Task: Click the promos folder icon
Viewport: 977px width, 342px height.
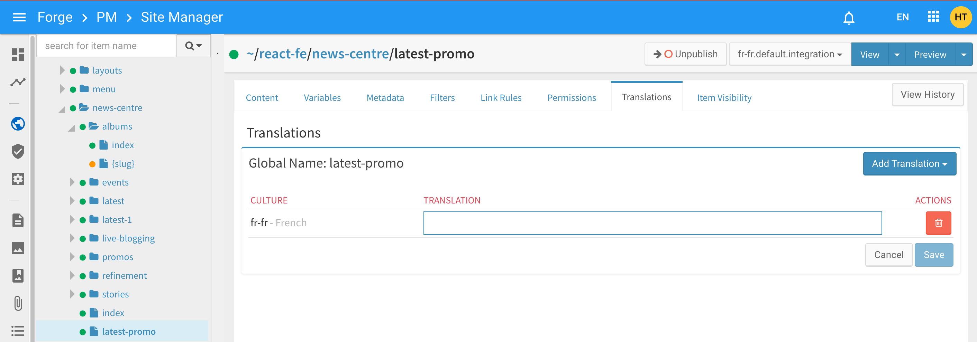Action: coord(94,256)
